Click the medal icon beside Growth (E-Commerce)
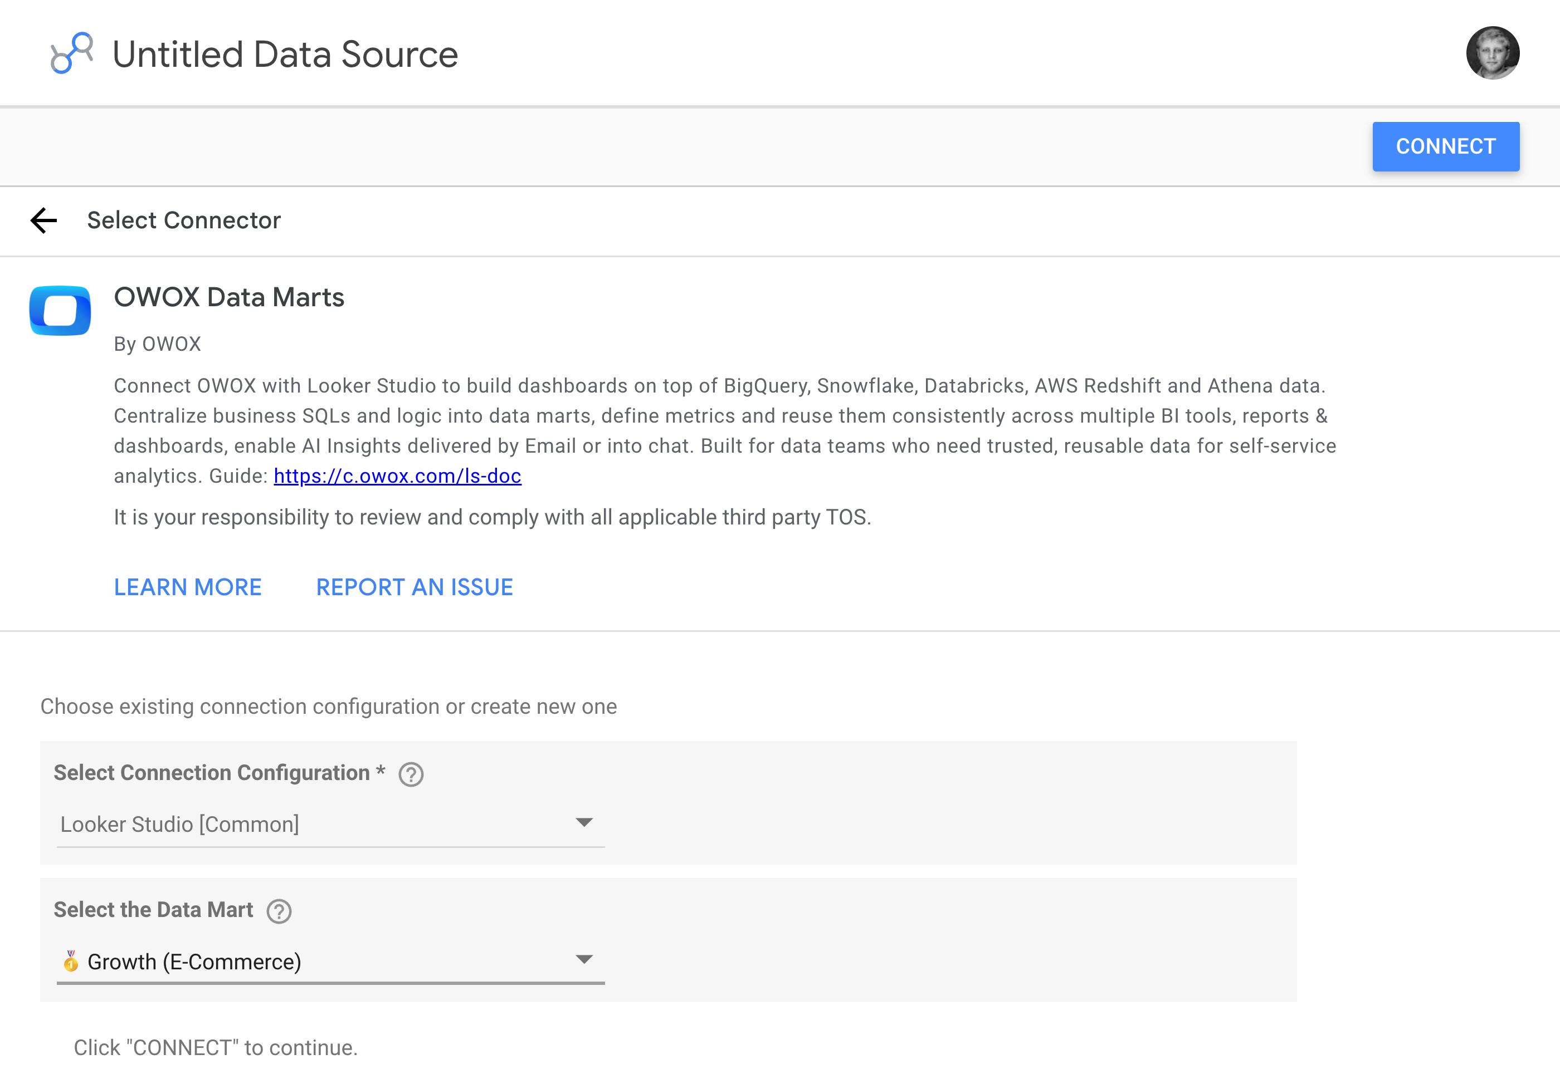The height and width of the screenshot is (1069, 1560). pos(71,961)
